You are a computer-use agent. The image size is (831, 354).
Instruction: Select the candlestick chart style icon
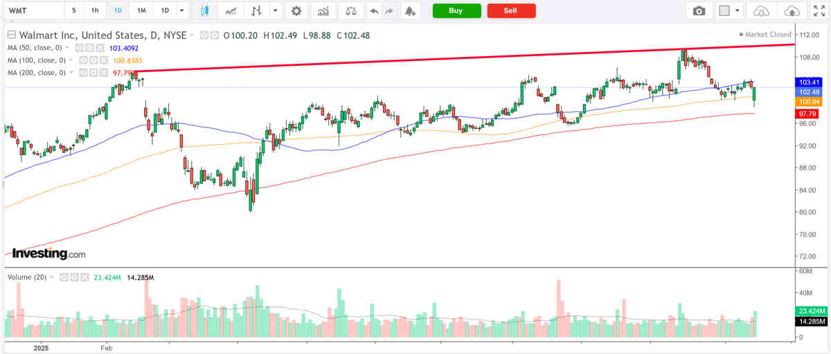point(204,11)
